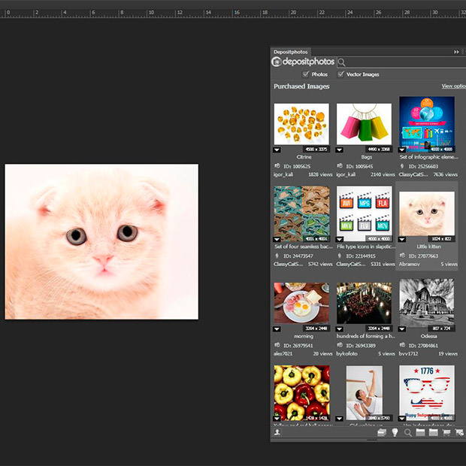Select the Depositphotos panel tab

coord(291,52)
